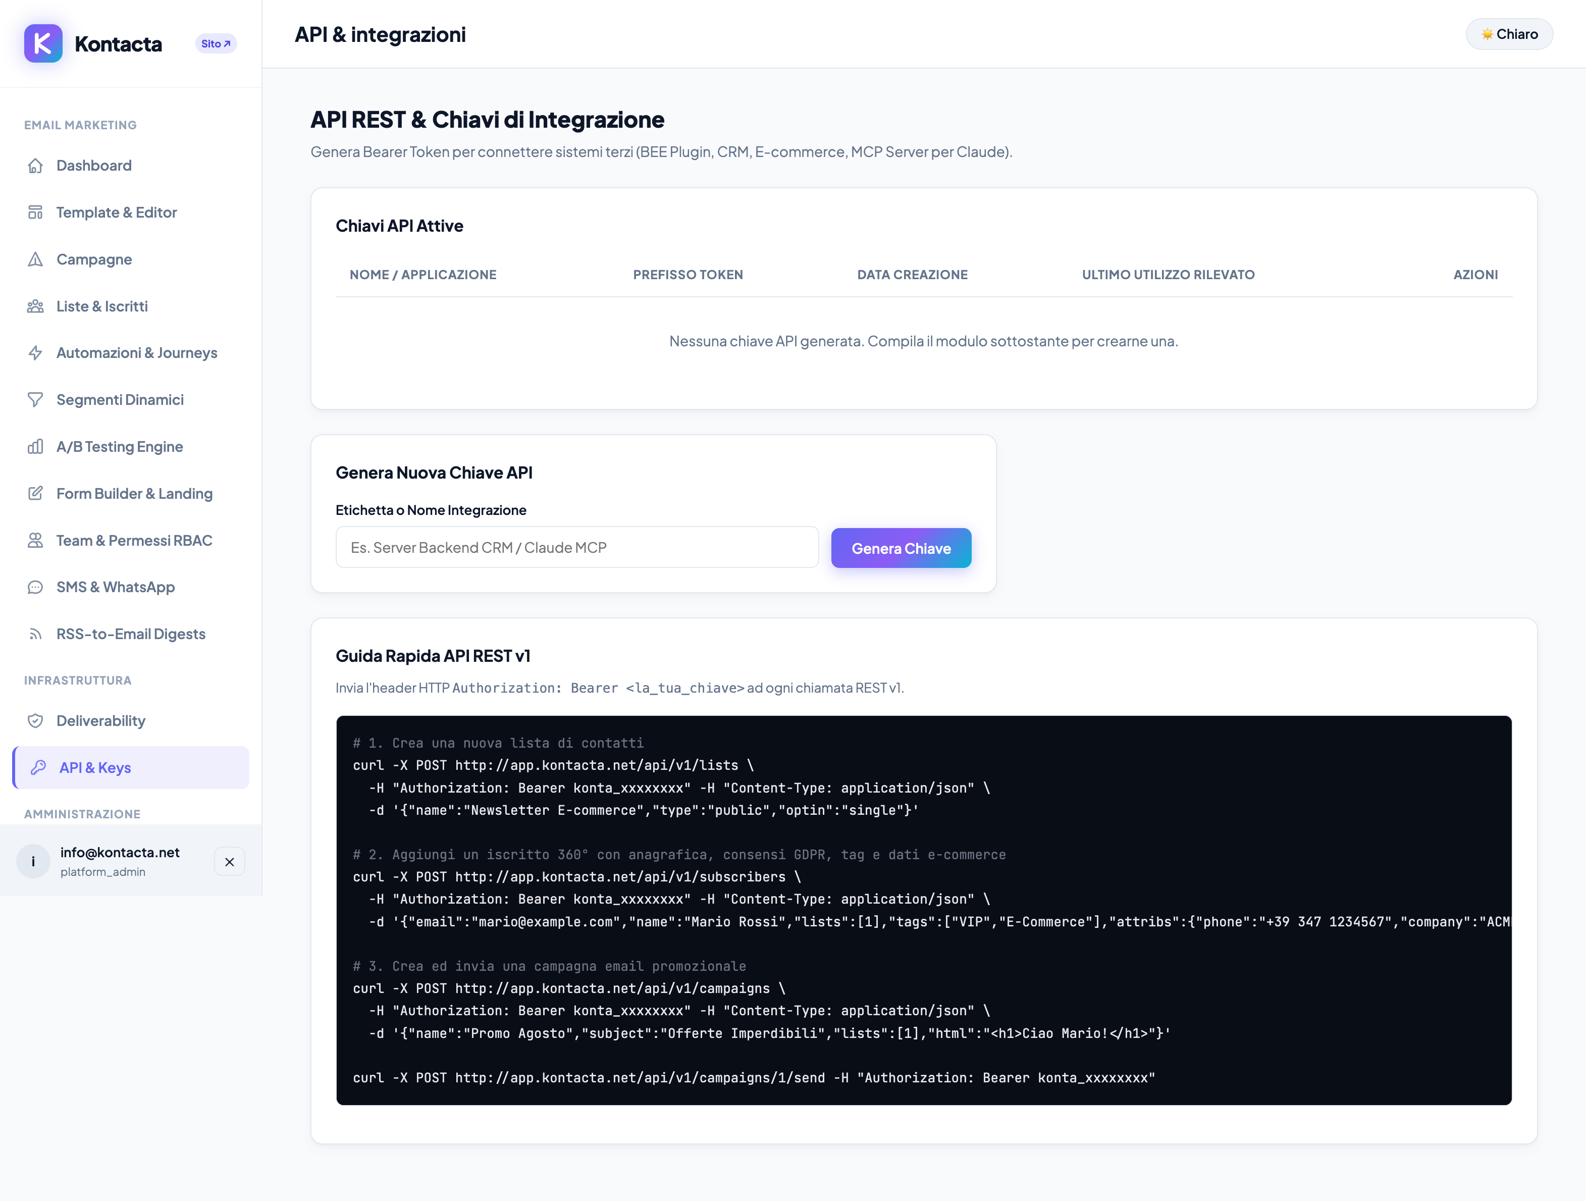The height and width of the screenshot is (1201, 1586).
Task: Click the user avatar letter i
Action: (x=33, y=861)
